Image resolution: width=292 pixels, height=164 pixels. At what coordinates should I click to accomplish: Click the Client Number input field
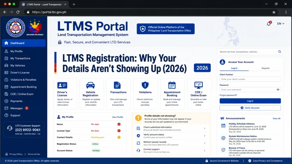(250, 79)
